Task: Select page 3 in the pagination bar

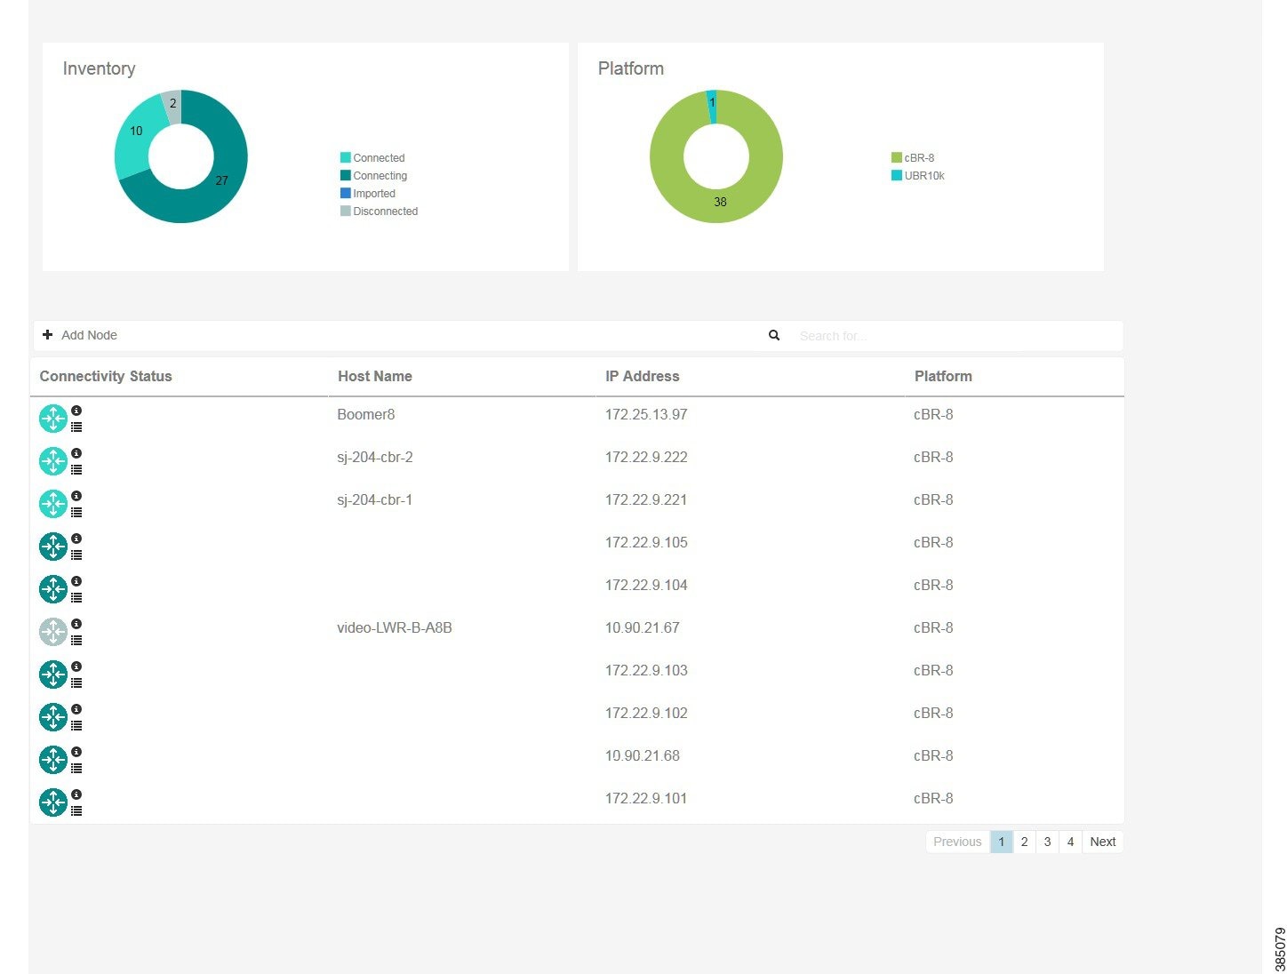Action: point(1047,842)
